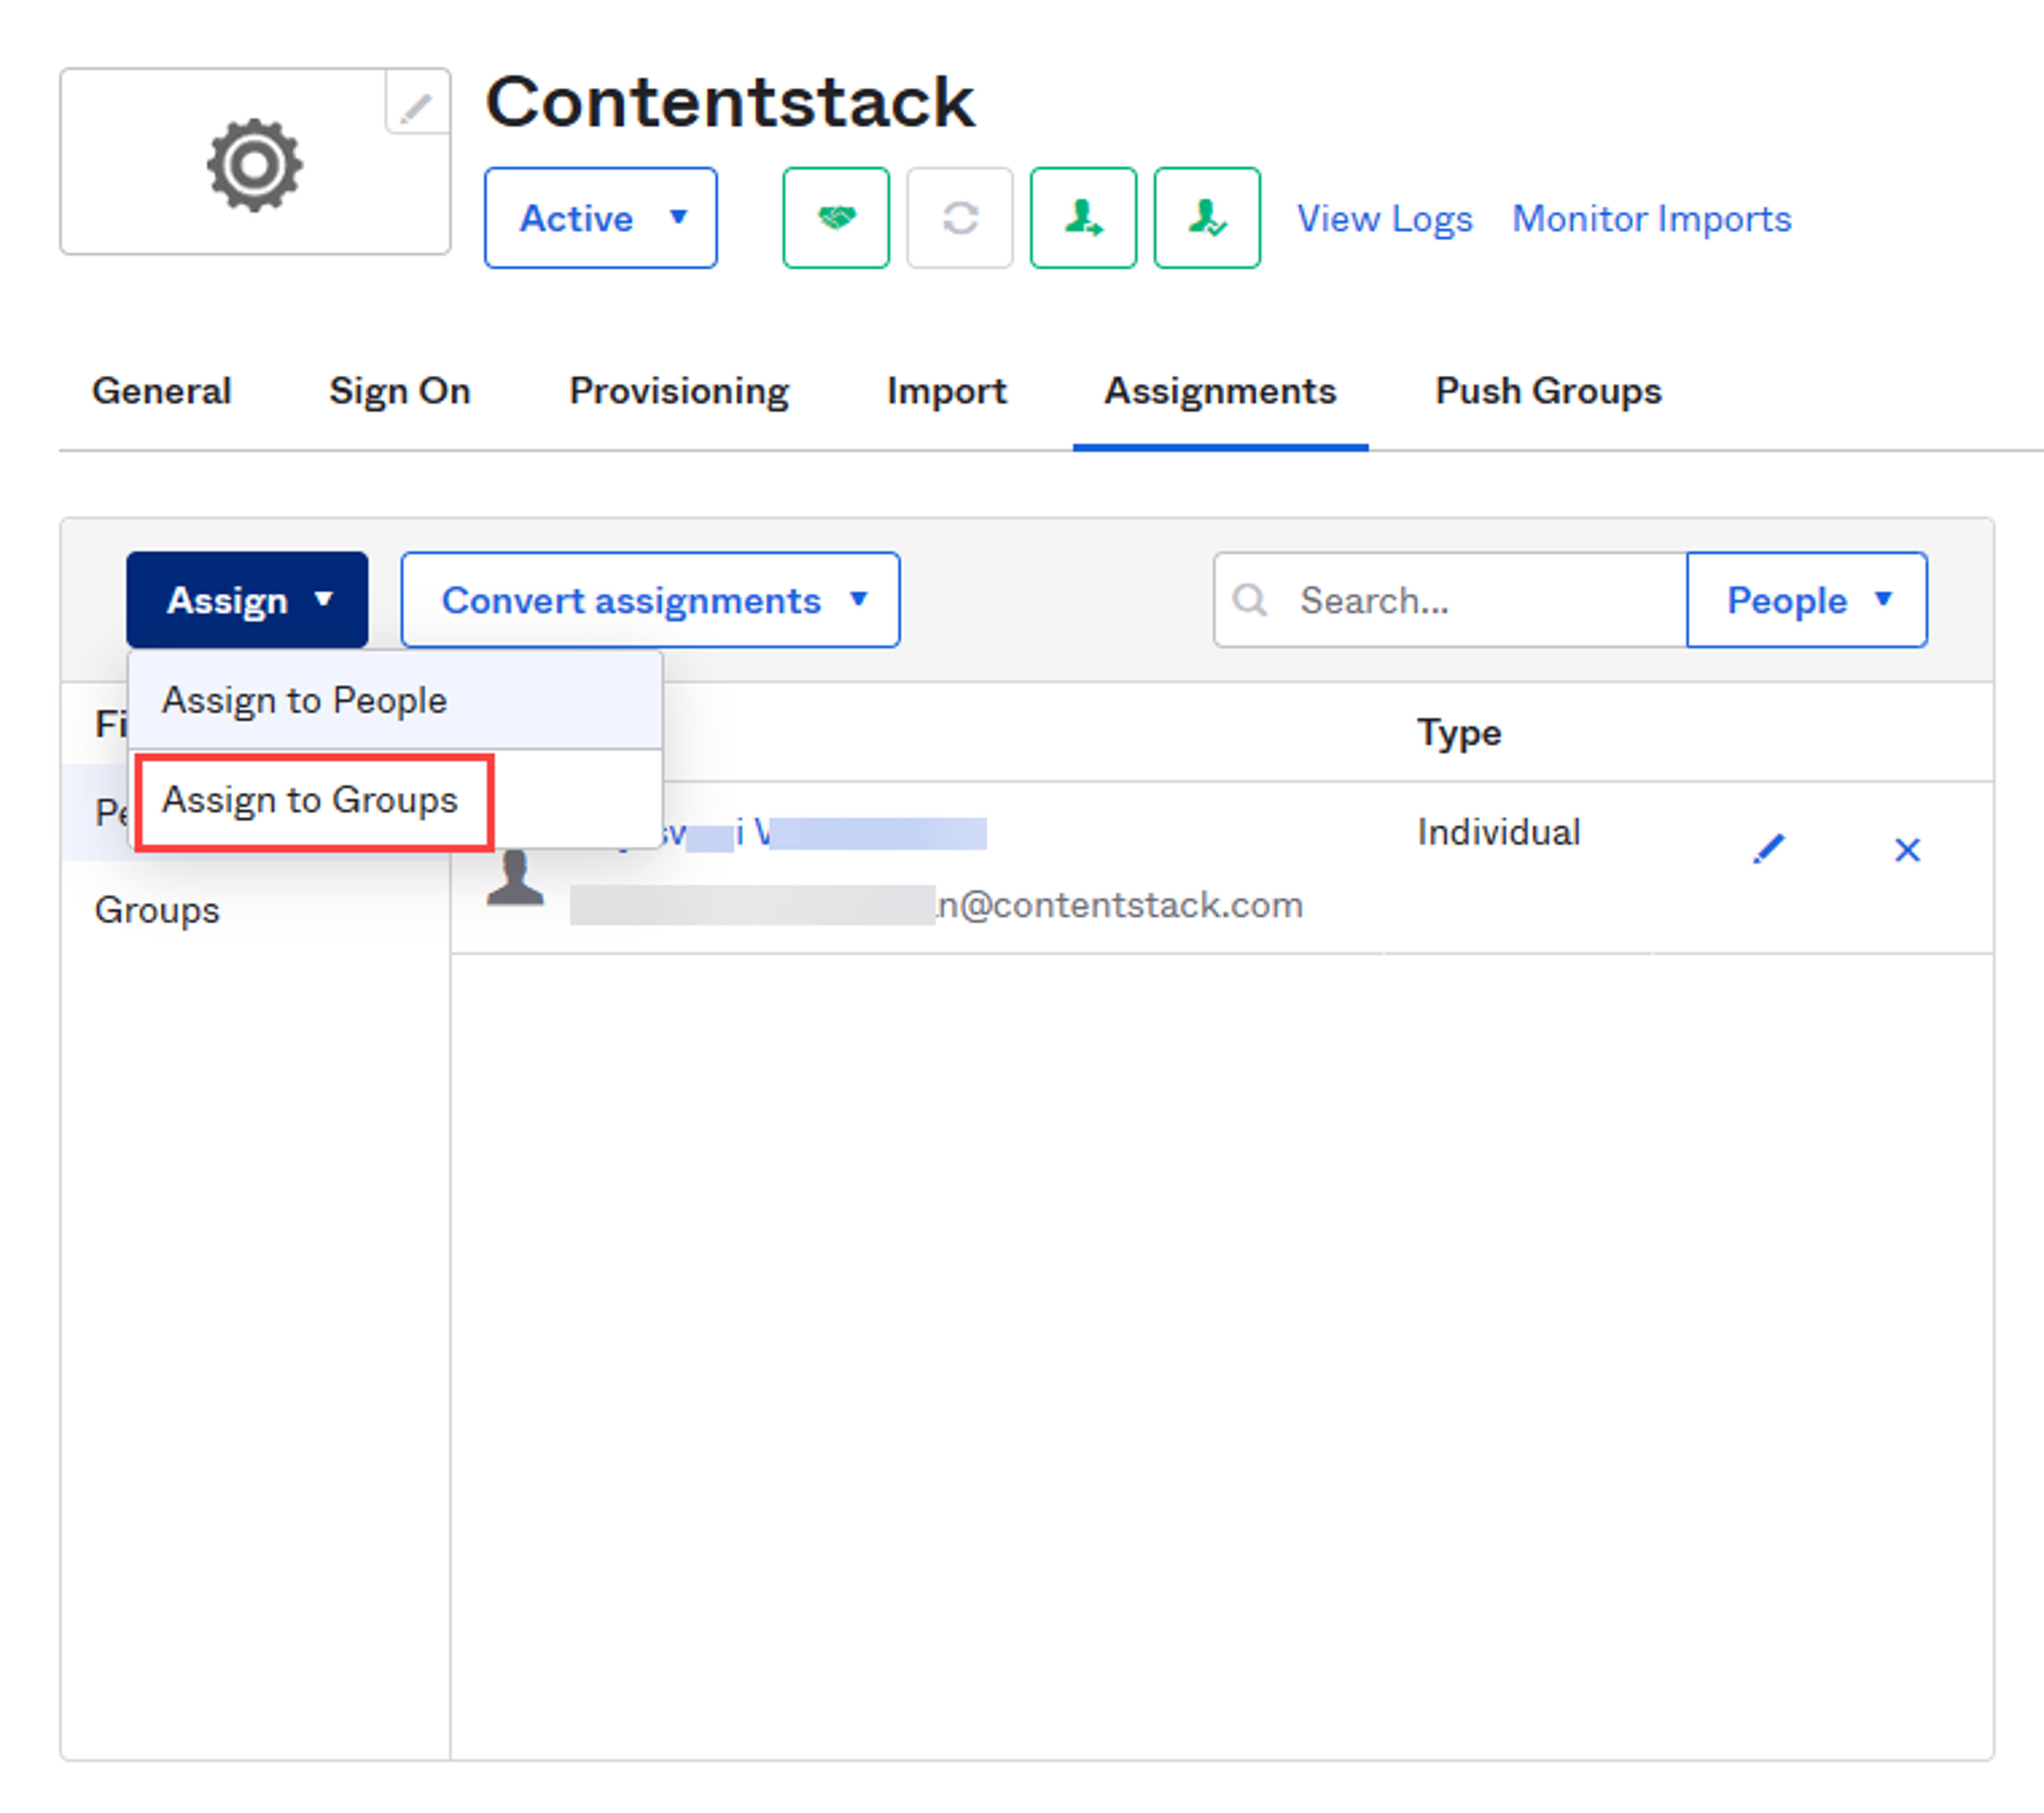Click the green handshake icon button

coord(836,218)
